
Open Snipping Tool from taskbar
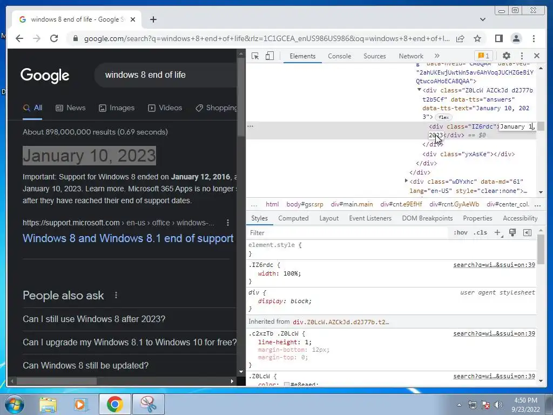coord(149,404)
